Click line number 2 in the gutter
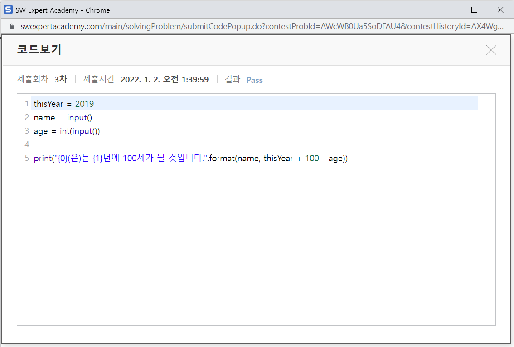 [27, 117]
